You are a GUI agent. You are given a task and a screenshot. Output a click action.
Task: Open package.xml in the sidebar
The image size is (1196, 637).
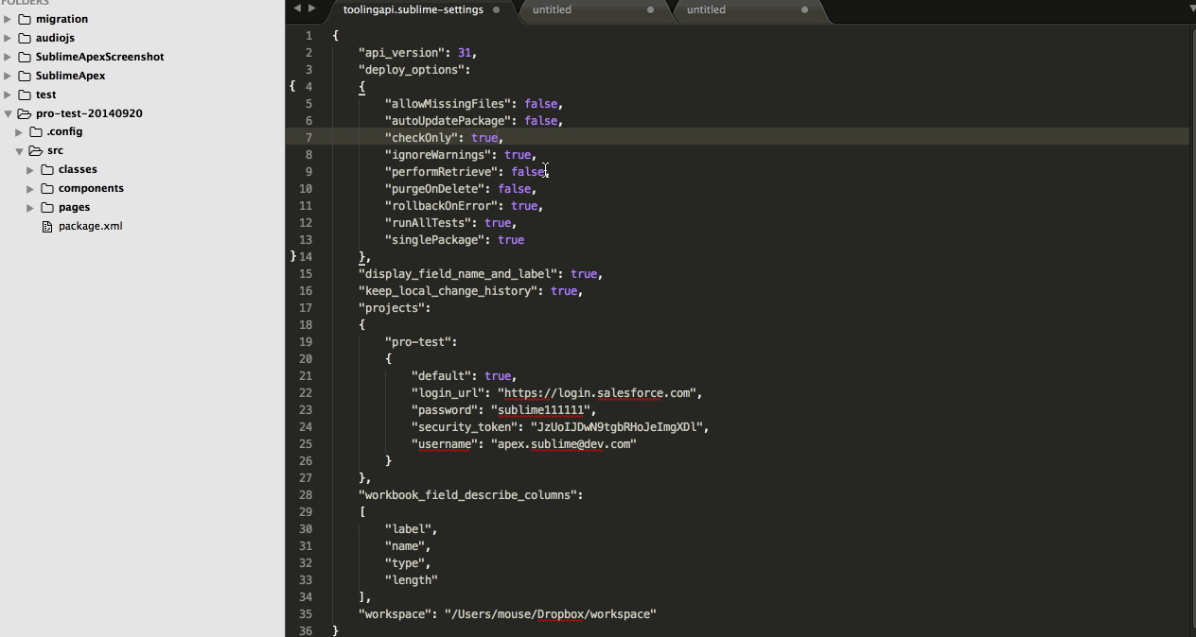(90, 226)
